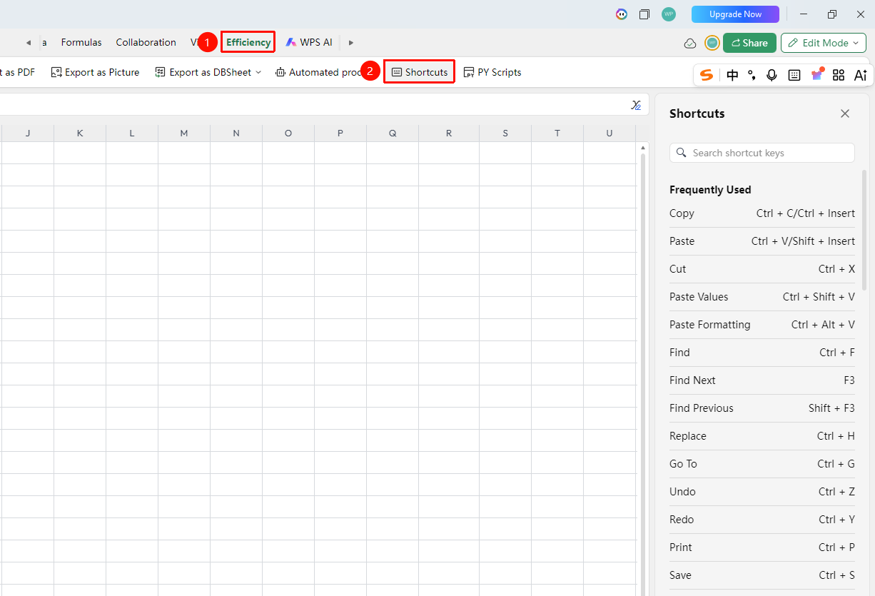
Task: Open the WP account avatar in title bar
Action: (x=669, y=14)
